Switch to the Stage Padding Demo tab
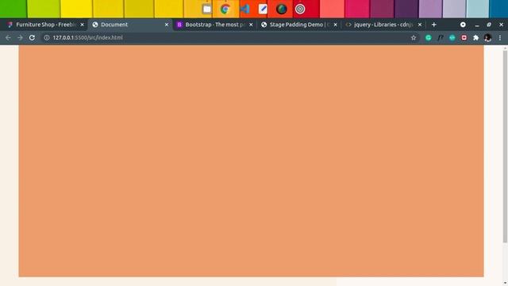The width and height of the screenshot is (508, 286). pos(298,25)
